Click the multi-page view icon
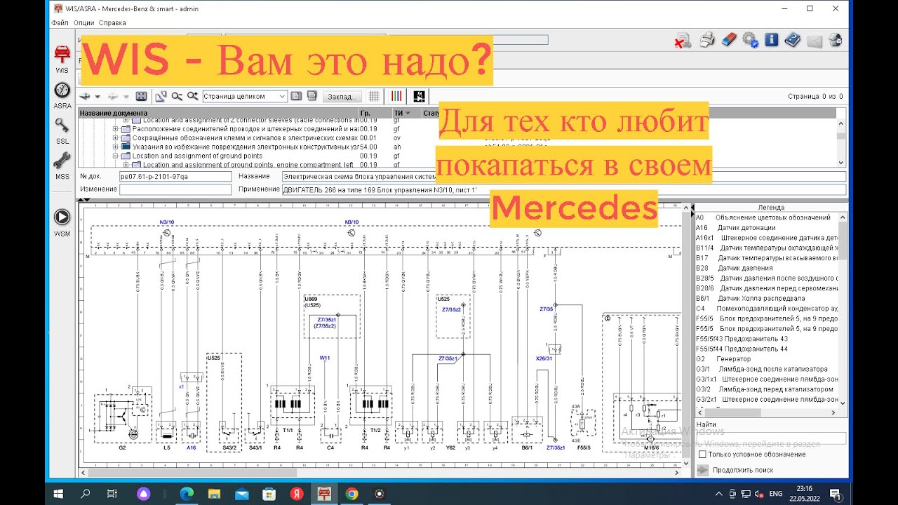The image size is (898, 505). click(x=312, y=96)
